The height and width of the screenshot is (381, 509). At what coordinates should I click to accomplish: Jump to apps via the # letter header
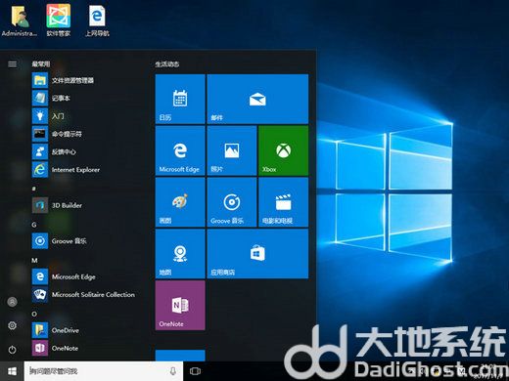34,189
